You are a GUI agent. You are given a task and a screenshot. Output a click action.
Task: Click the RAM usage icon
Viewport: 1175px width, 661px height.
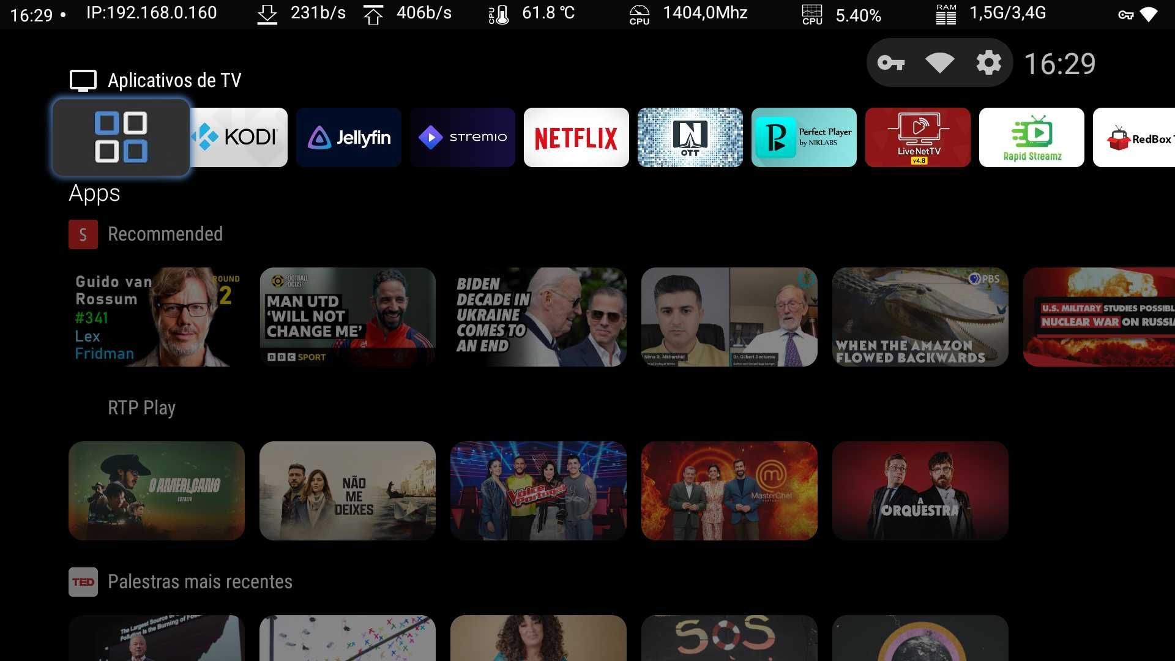coord(946,14)
